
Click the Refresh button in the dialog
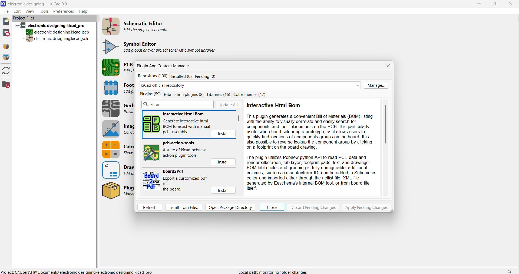[150, 208]
